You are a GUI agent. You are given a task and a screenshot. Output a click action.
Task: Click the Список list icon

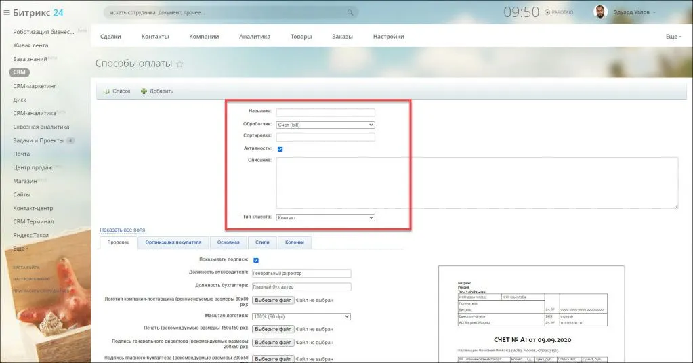[x=106, y=91]
